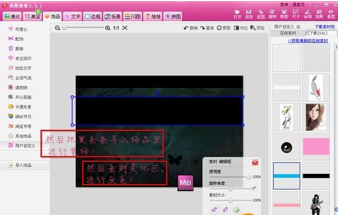Switch to the 边框 tab

[x=92, y=17]
